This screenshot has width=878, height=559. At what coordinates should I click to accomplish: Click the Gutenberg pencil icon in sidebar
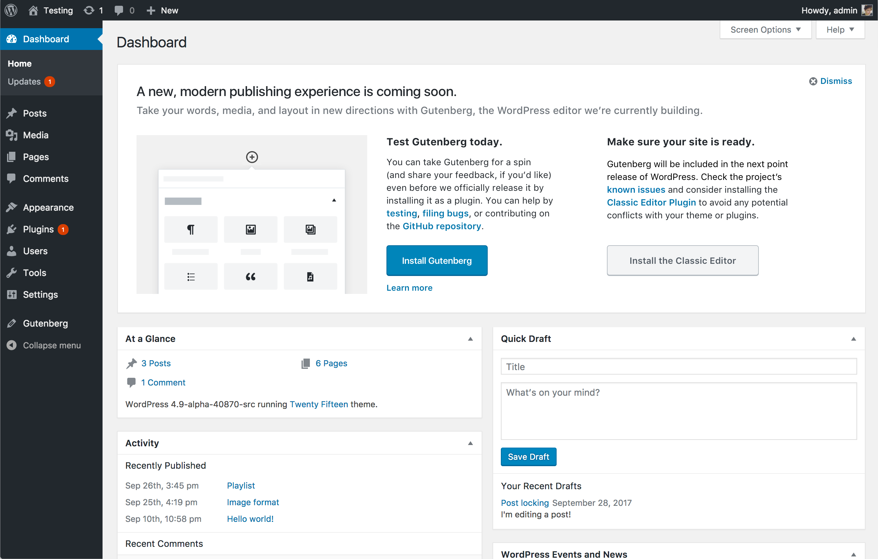[12, 323]
